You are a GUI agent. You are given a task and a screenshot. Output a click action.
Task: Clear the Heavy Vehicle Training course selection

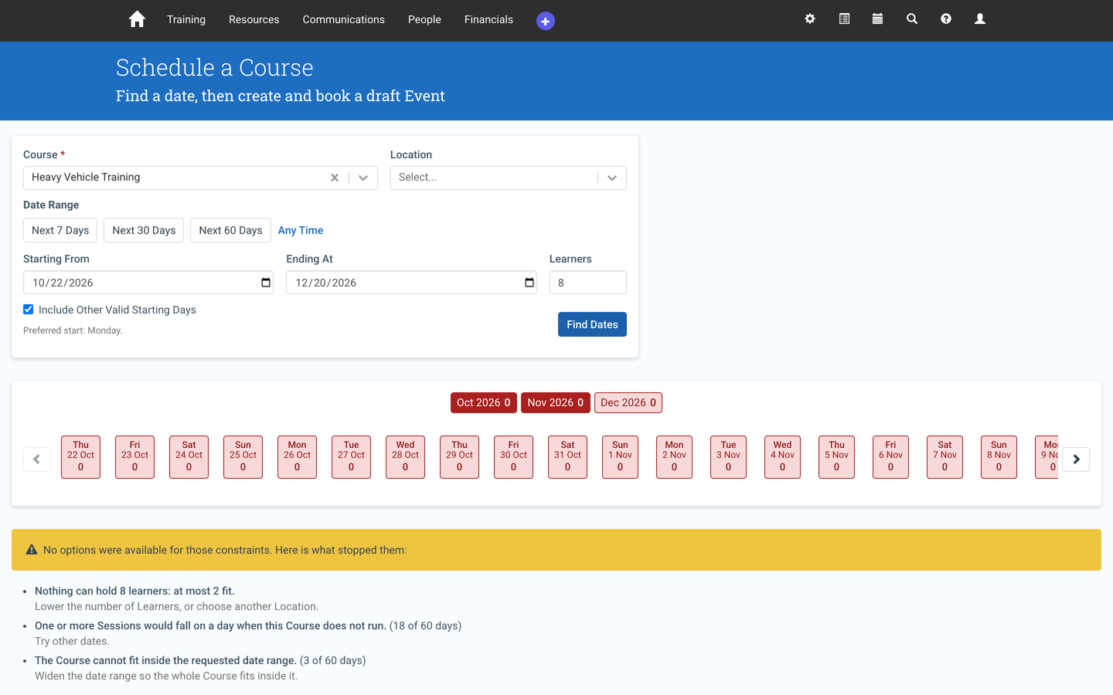click(x=335, y=178)
